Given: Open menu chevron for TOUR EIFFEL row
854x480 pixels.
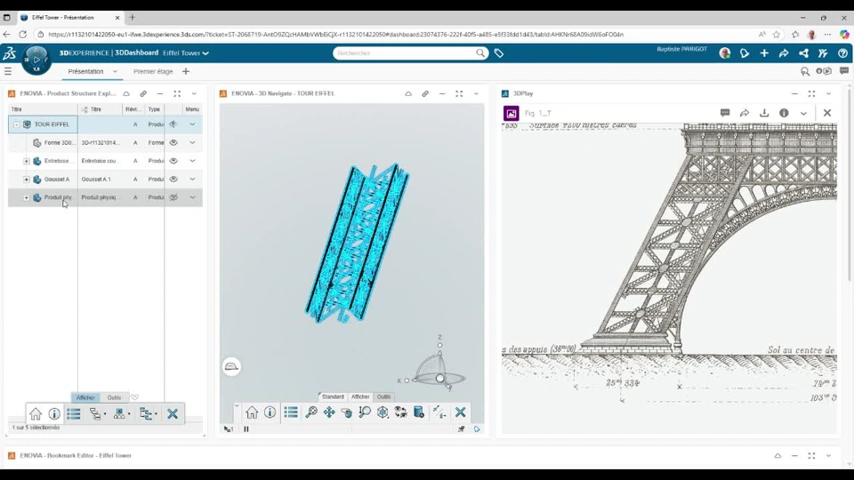Looking at the screenshot, I should coord(192,124).
